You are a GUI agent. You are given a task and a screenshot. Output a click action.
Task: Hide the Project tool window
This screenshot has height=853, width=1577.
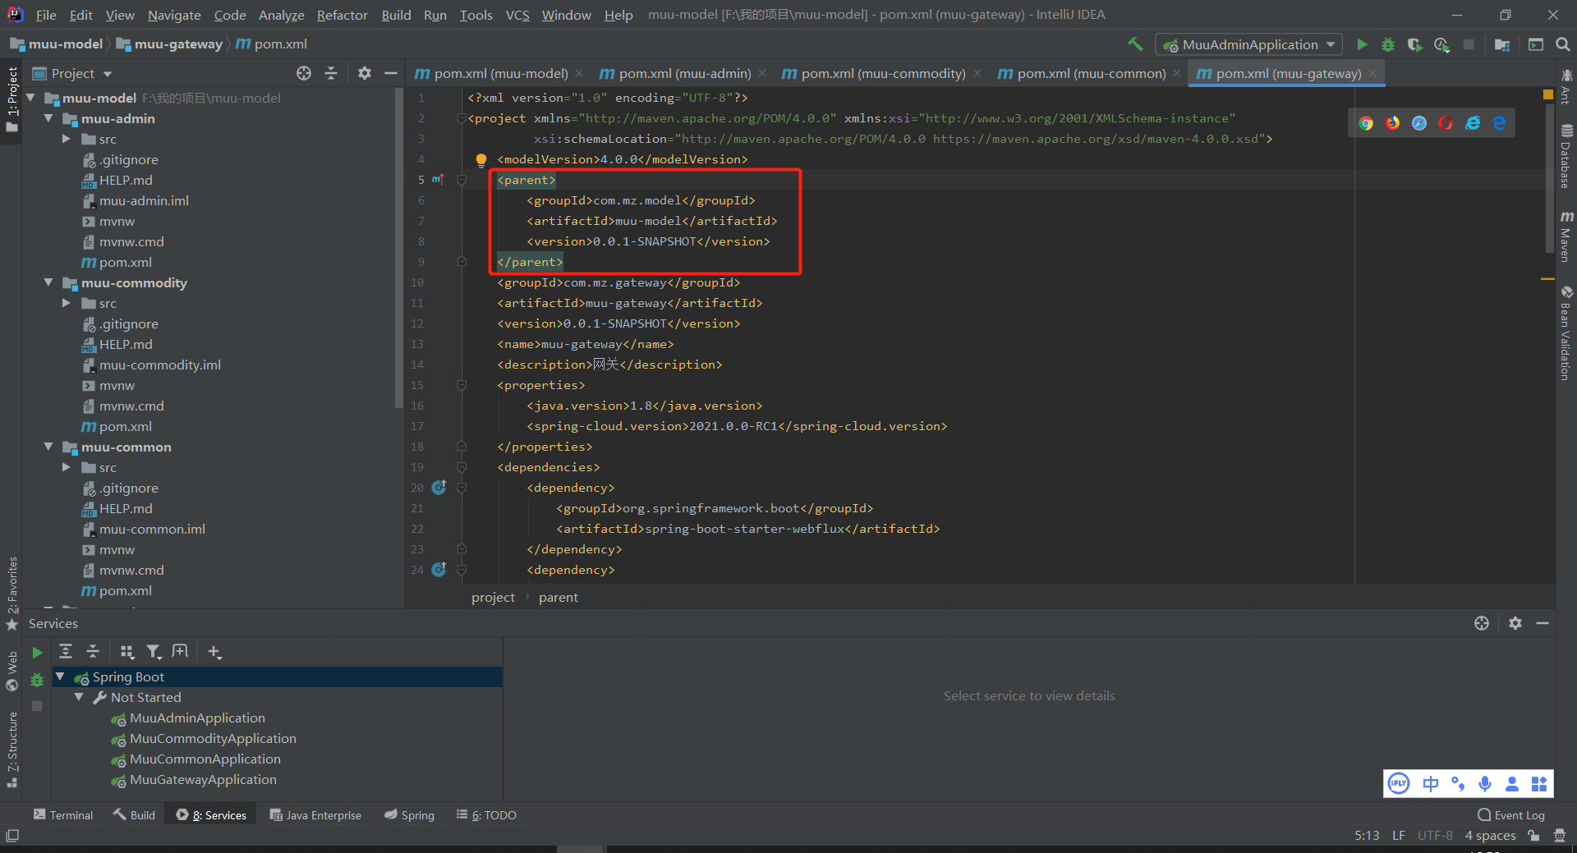coord(391,73)
